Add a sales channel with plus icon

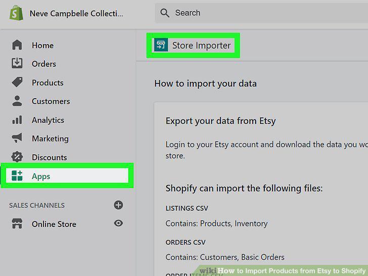point(118,205)
